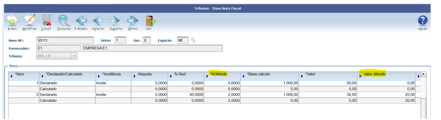Click item 2 Incide cell
This screenshot has height=120, width=441.
point(113,95)
